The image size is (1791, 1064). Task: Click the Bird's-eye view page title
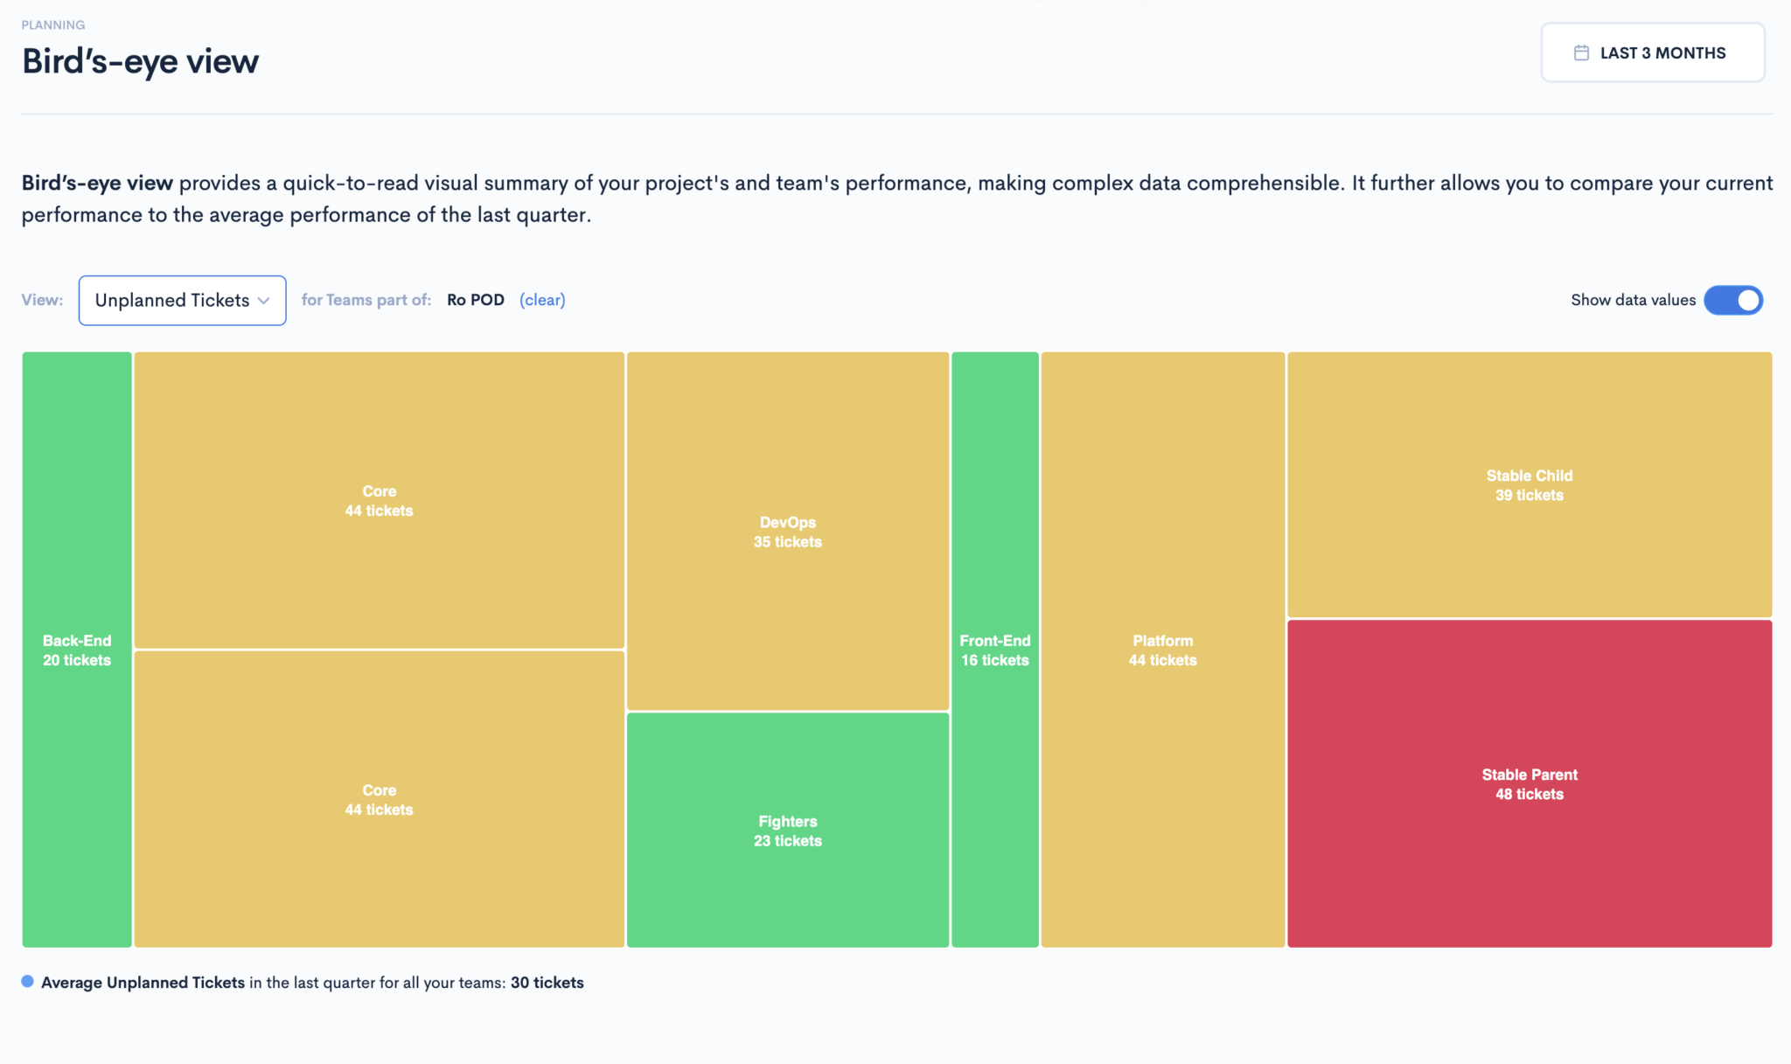(x=141, y=61)
